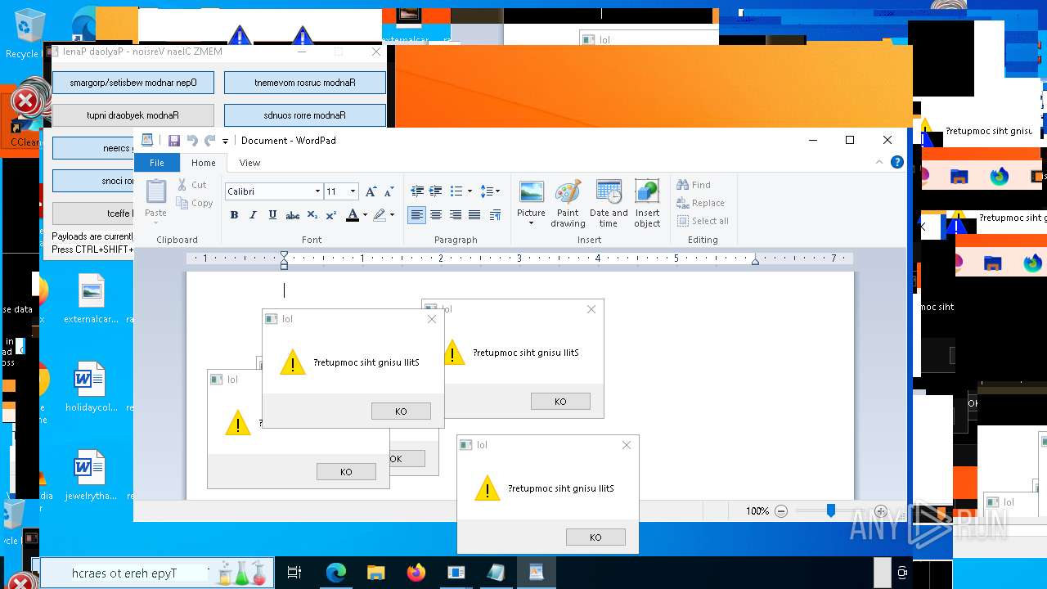
Task: Toggle Italic formatting
Action: (x=253, y=215)
